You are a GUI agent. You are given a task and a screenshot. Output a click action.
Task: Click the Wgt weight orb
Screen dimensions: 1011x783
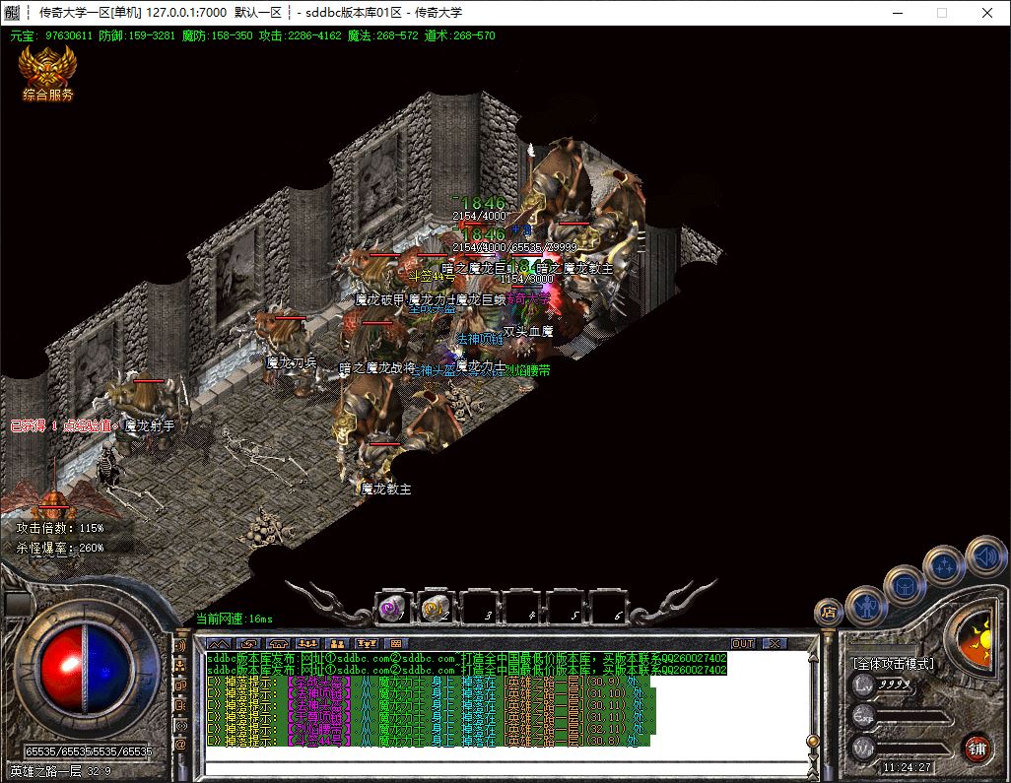pos(863,748)
